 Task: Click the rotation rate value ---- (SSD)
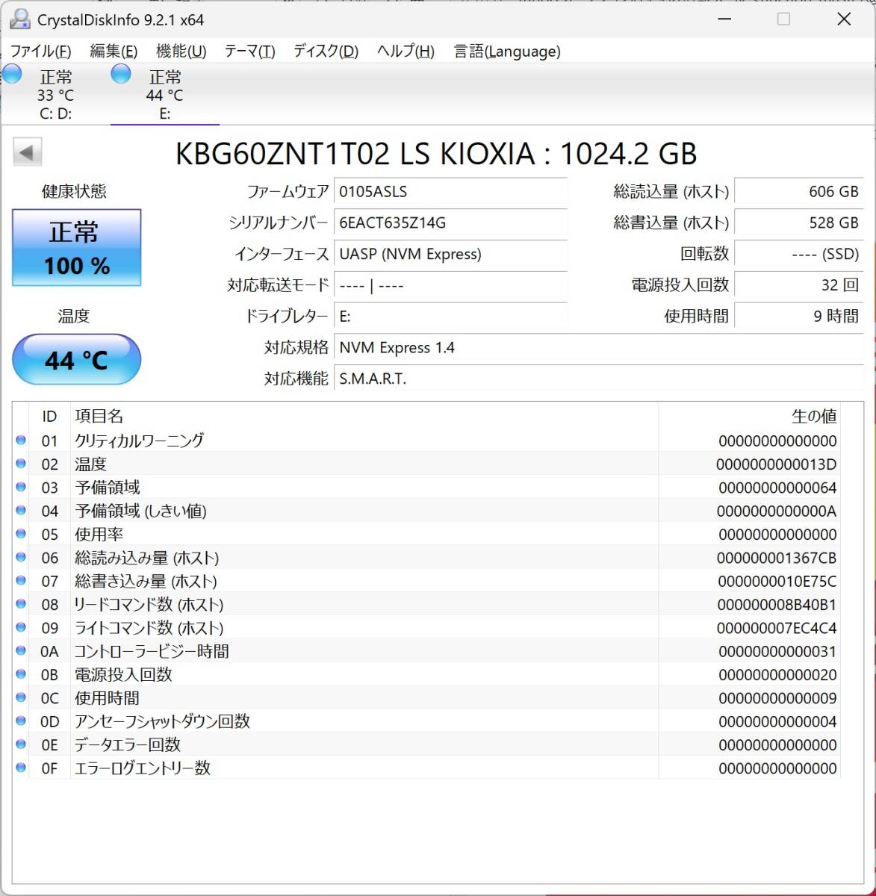point(798,254)
